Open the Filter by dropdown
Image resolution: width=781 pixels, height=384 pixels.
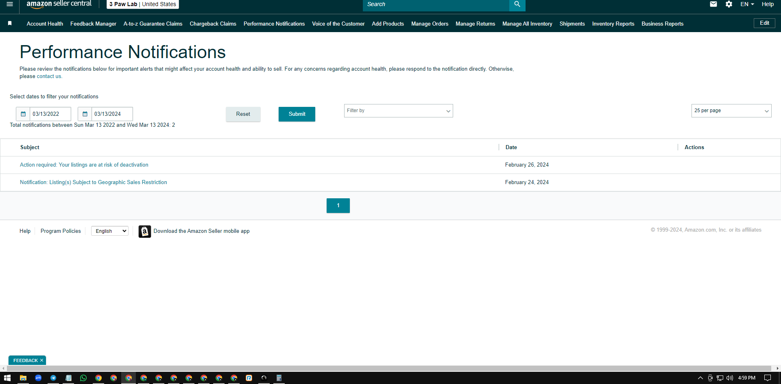(x=398, y=111)
